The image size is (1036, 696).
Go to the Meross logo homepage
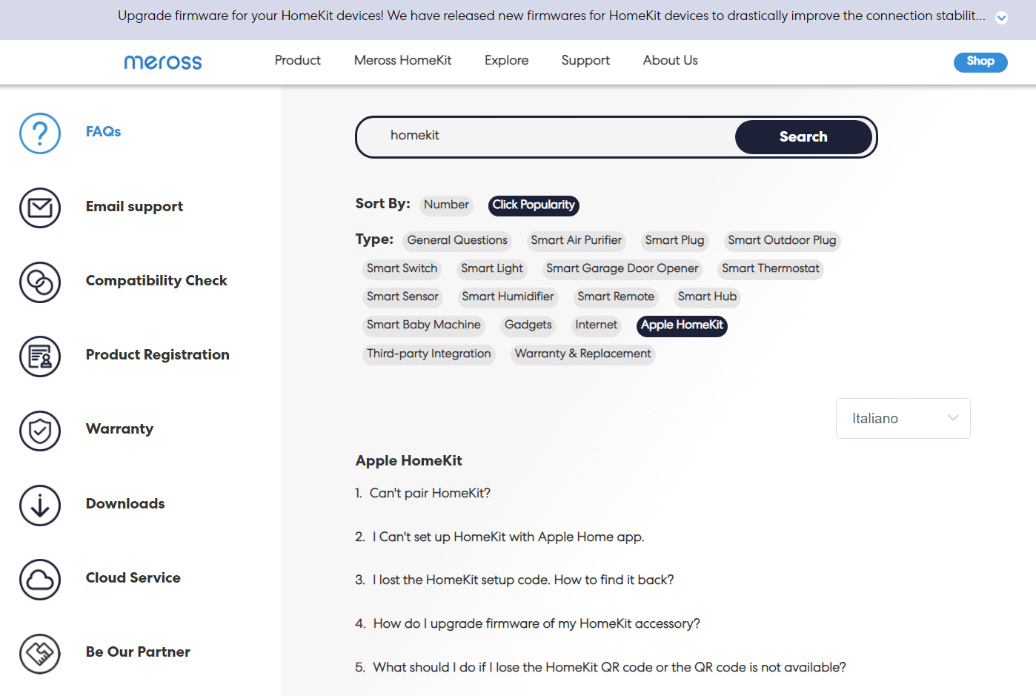click(163, 62)
